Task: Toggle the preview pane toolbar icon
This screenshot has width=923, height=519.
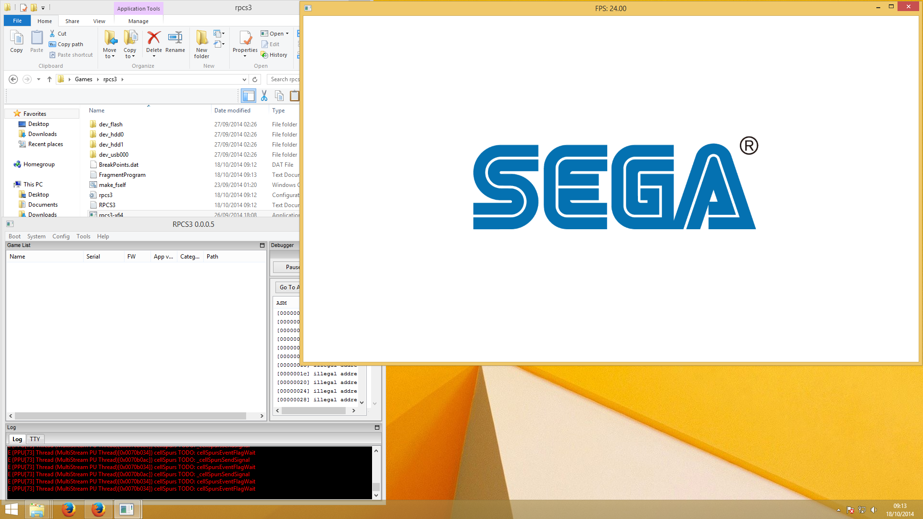Action: [x=249, y=96]
